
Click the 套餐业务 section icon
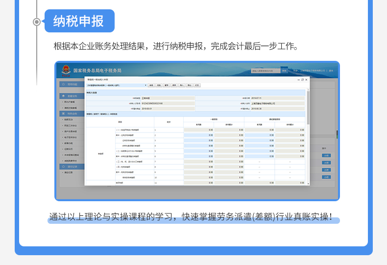pyautogui.click(x=63, y=96)
